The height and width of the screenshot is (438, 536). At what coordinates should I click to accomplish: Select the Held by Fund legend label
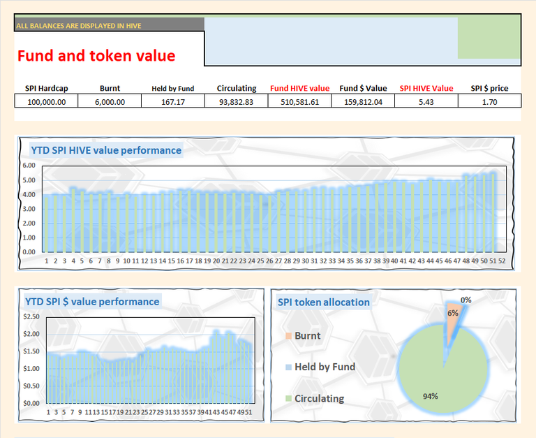(325, 367)
